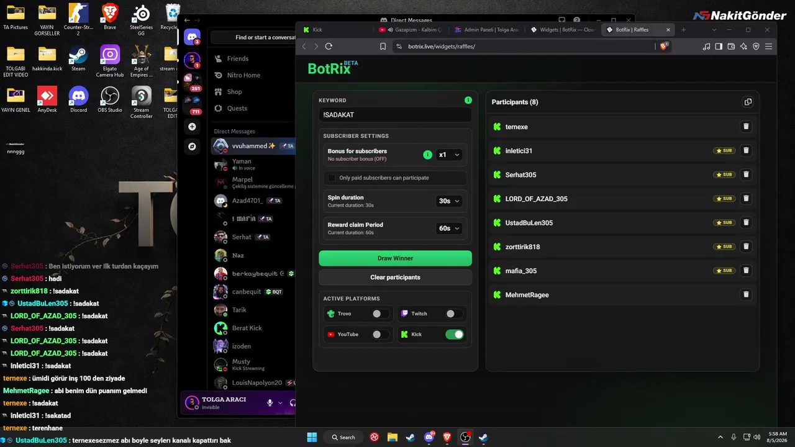Open Brave Wallet icon in toolbar

click(x=731, y=46)
